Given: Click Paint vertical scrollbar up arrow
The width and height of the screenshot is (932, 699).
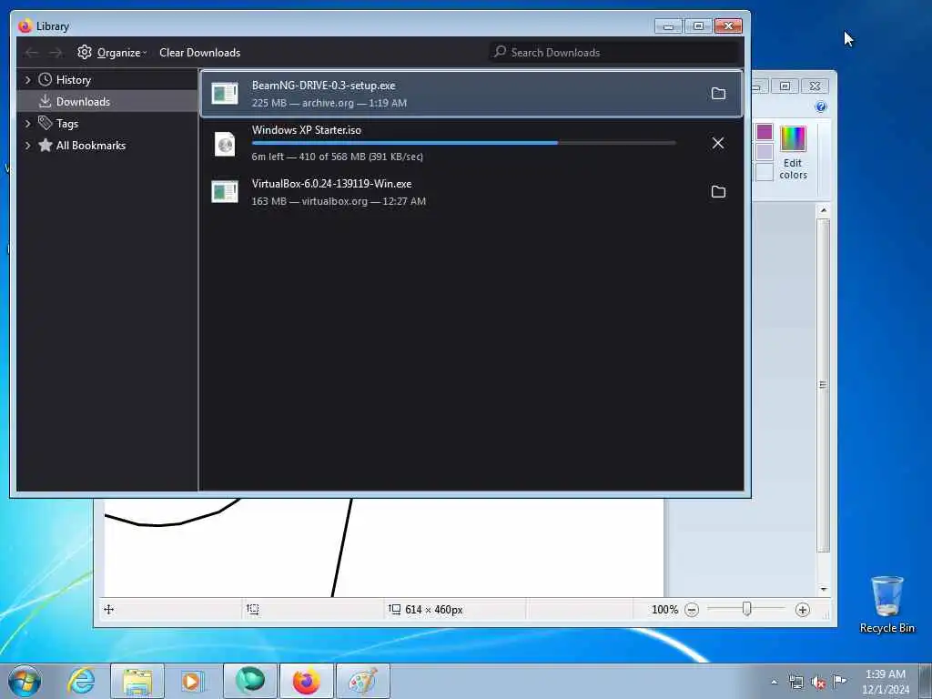Looking at the screenshot, I should 823,210.
